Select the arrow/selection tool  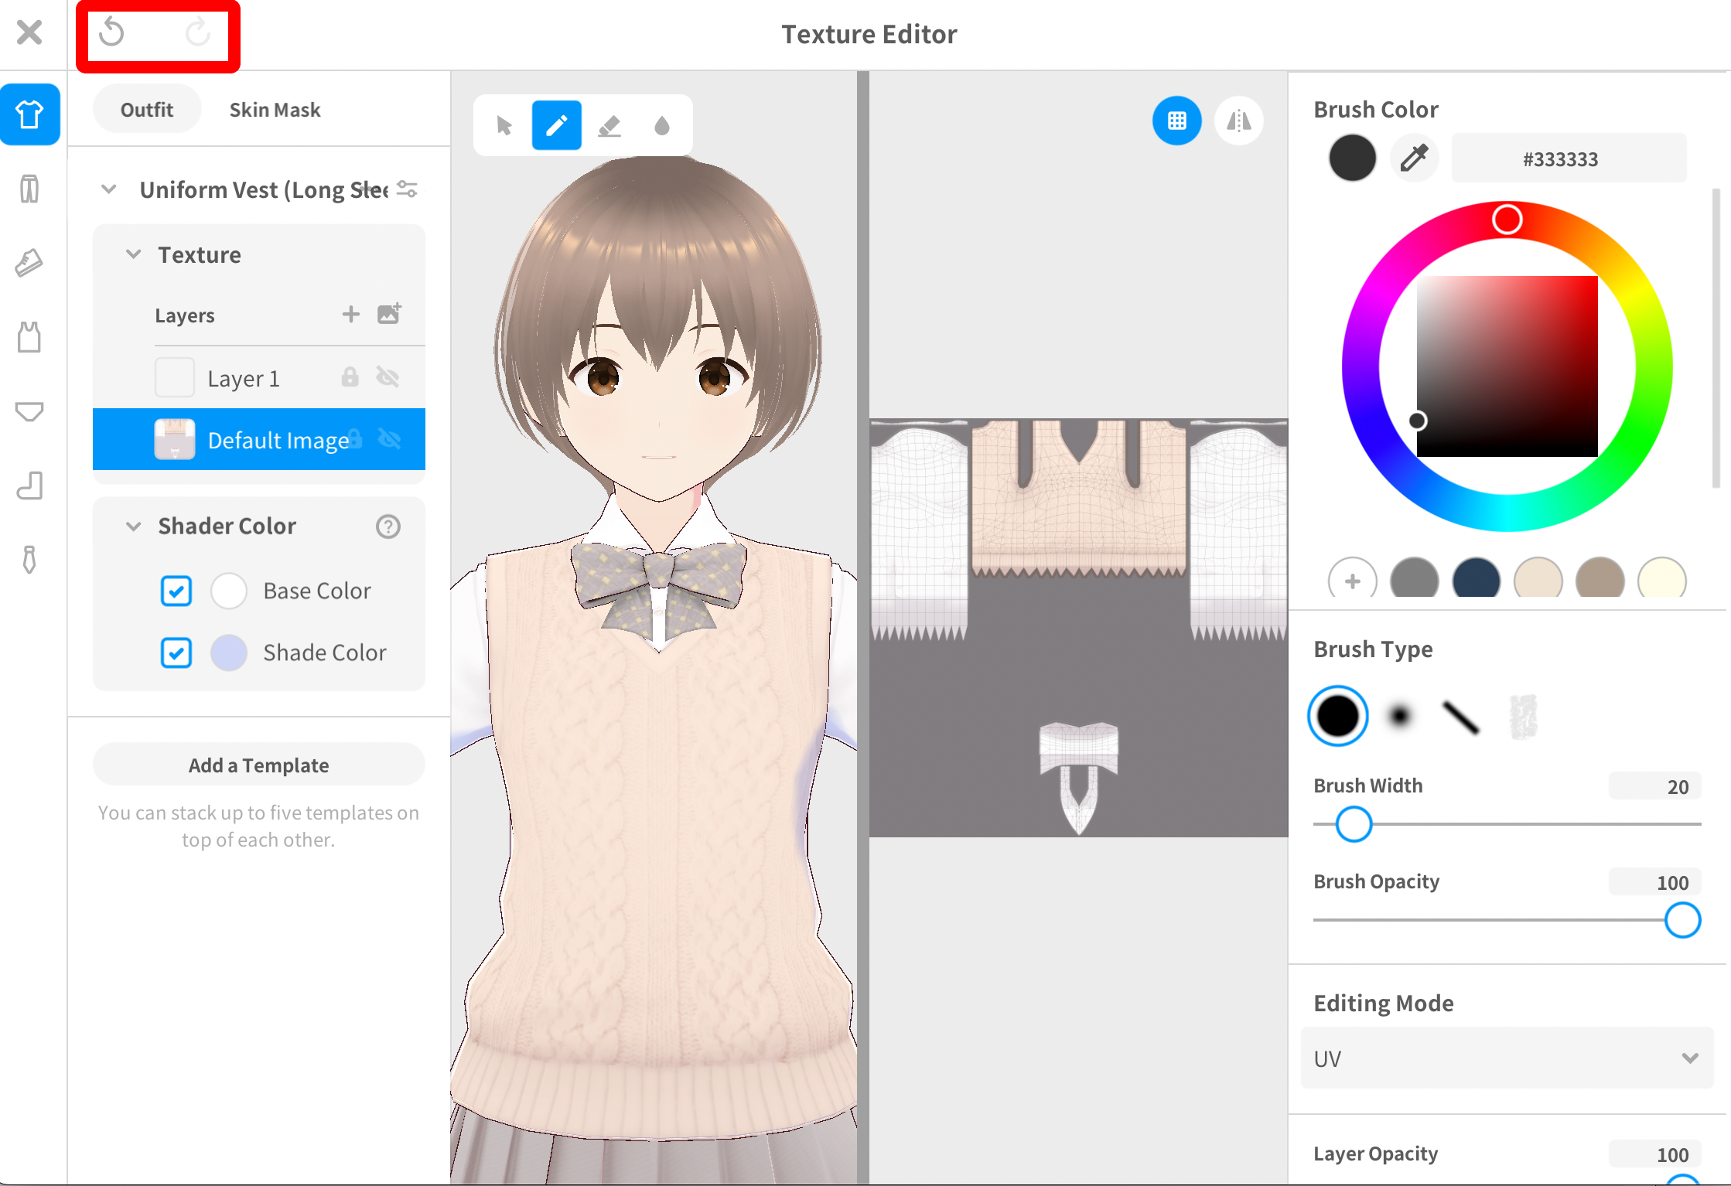[x=504, y=126]
